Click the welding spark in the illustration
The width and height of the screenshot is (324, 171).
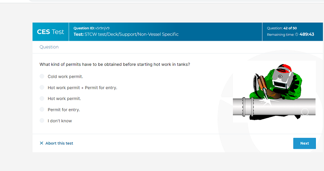click(x=266, y=101)
